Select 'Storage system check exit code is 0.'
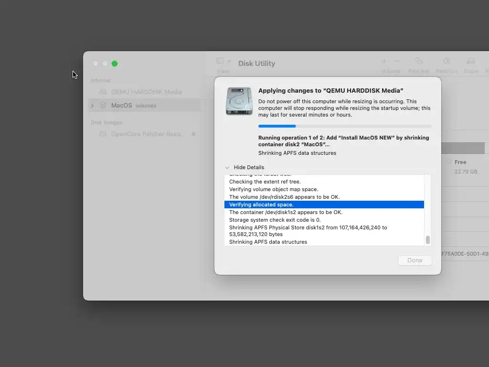 pyautogui.click(x=324, y=220)
